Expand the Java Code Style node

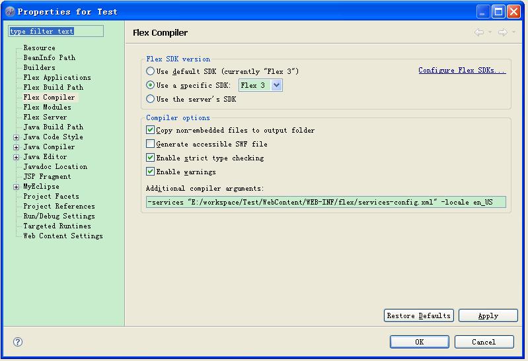pos(16,137)
